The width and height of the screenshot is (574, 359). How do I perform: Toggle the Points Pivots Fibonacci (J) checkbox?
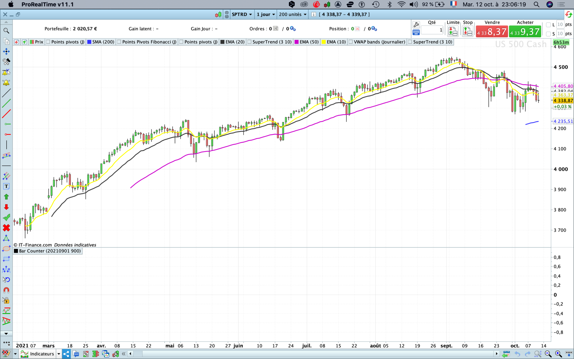pyautogui.click(x=119, y=42)
